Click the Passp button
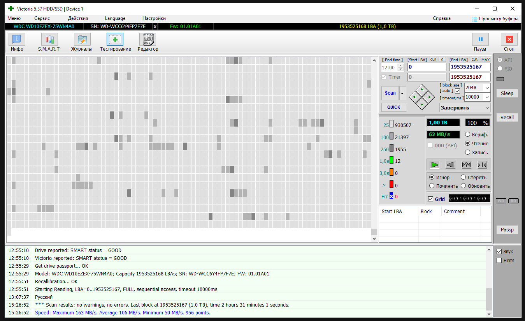 pos(507,230)
